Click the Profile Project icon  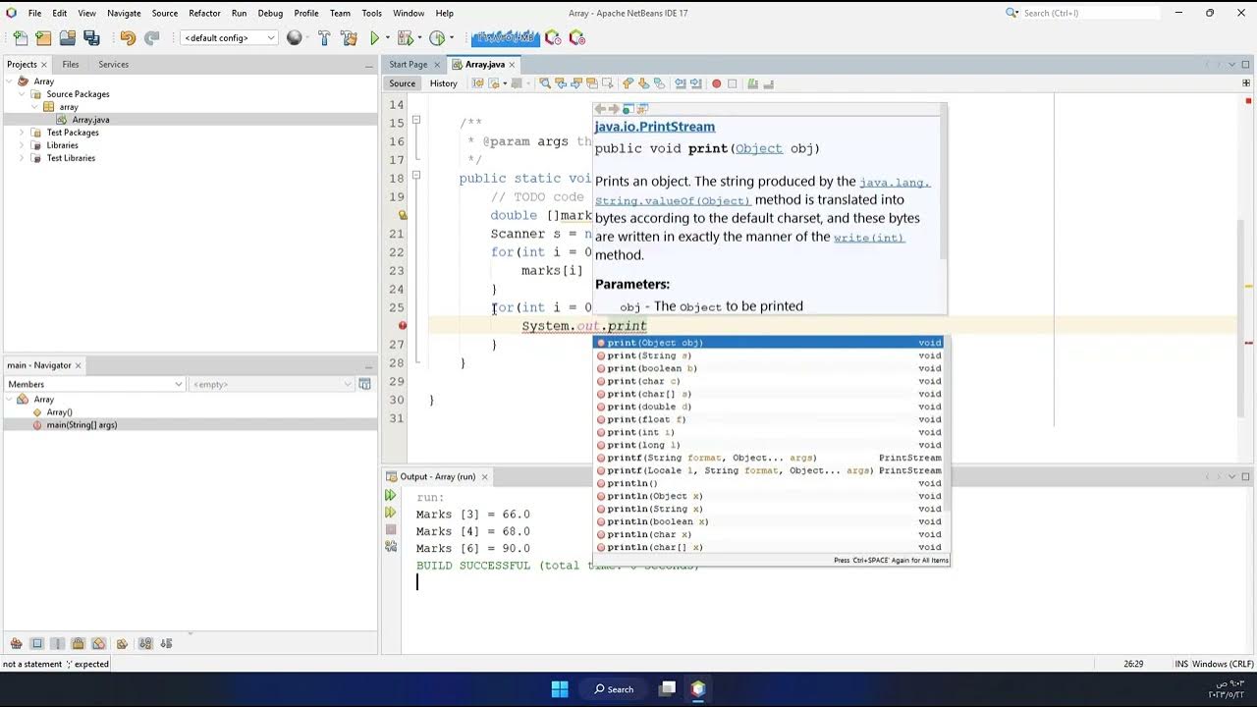coord(437,37)
